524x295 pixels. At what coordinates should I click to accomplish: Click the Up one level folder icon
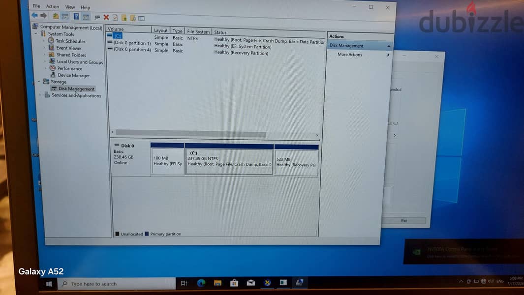pyautogui.click(x=56, y=16)
